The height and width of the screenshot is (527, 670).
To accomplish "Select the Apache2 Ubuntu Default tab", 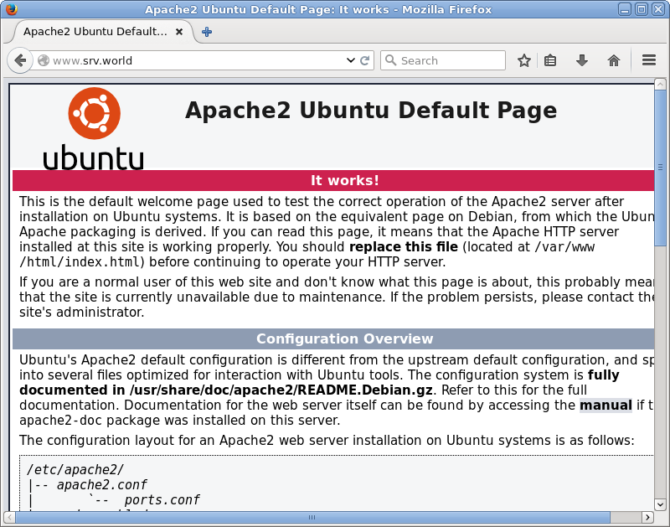I will pos(102,32).
